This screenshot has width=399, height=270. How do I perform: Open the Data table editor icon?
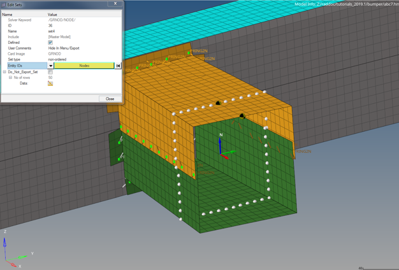click(50, 83)
